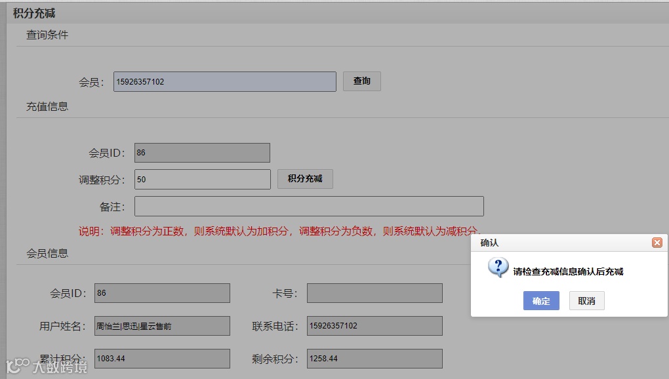Image resolution: width=669 pixels, height=379 pixels.
Task: Click the 取消 button to cancel
Action: [586, 301]
